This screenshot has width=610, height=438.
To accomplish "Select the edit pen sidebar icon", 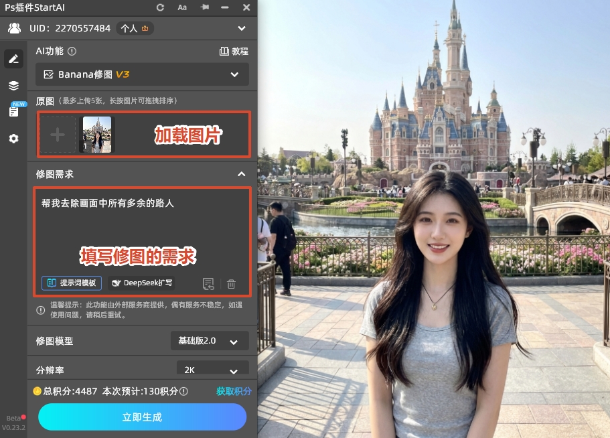I will pyautogui.click(x=13, y=59).
